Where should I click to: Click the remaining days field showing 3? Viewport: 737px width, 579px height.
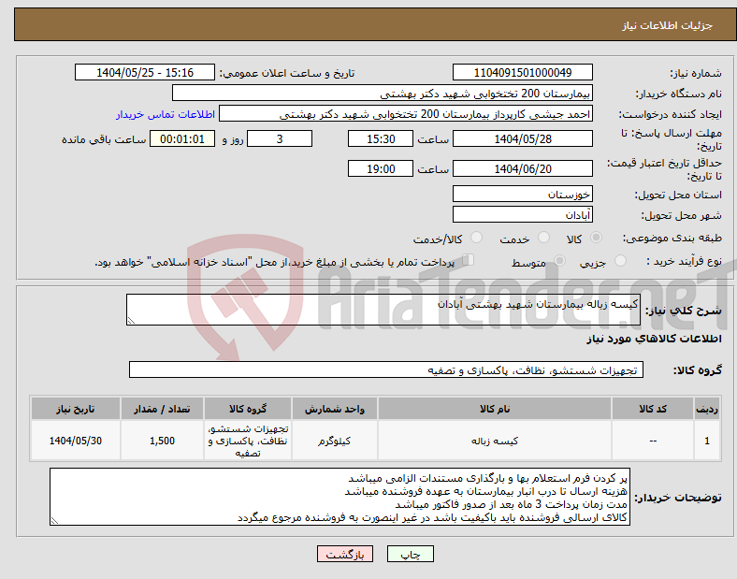[x=280, y=138]
